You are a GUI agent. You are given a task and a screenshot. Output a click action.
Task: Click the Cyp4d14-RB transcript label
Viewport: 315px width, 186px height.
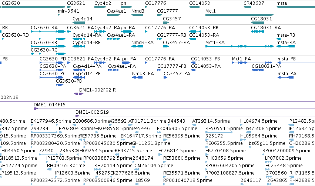86,43
